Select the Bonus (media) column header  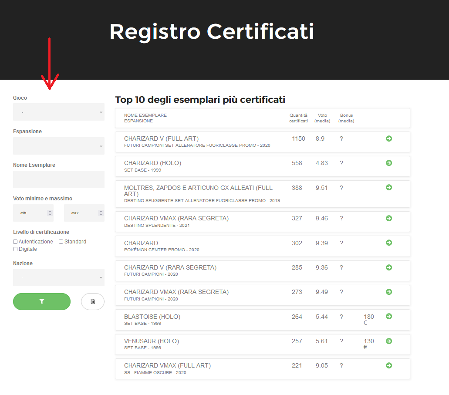[x=346, y=118]
